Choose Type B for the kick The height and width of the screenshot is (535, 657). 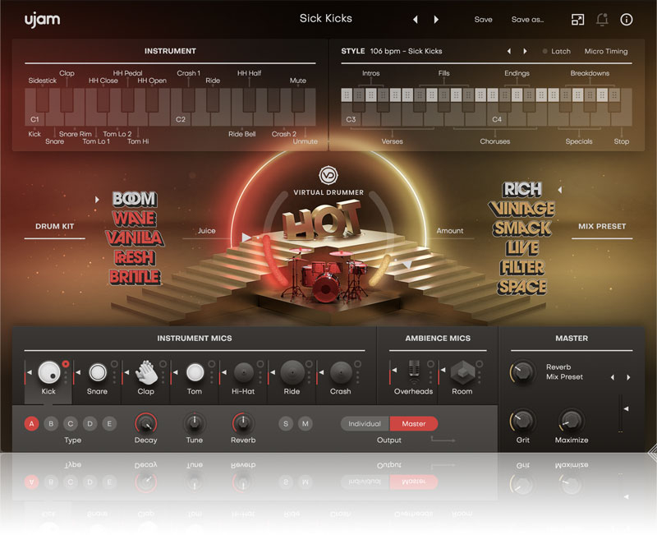(51, 423)
